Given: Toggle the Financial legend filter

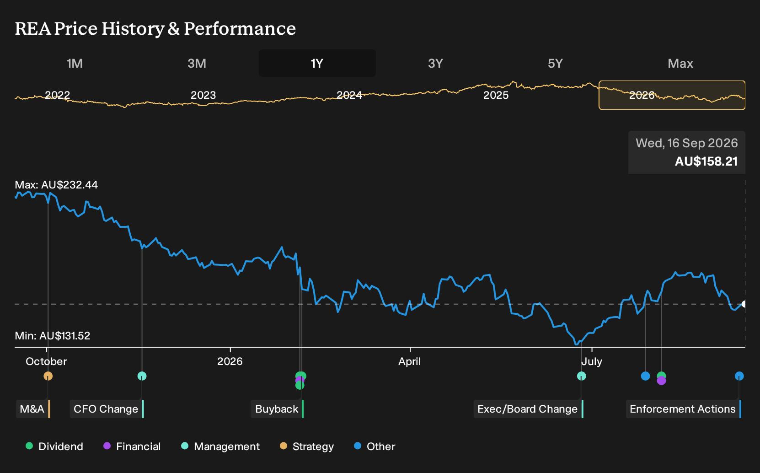Looking at the screenshot, I should click(132, 446).
